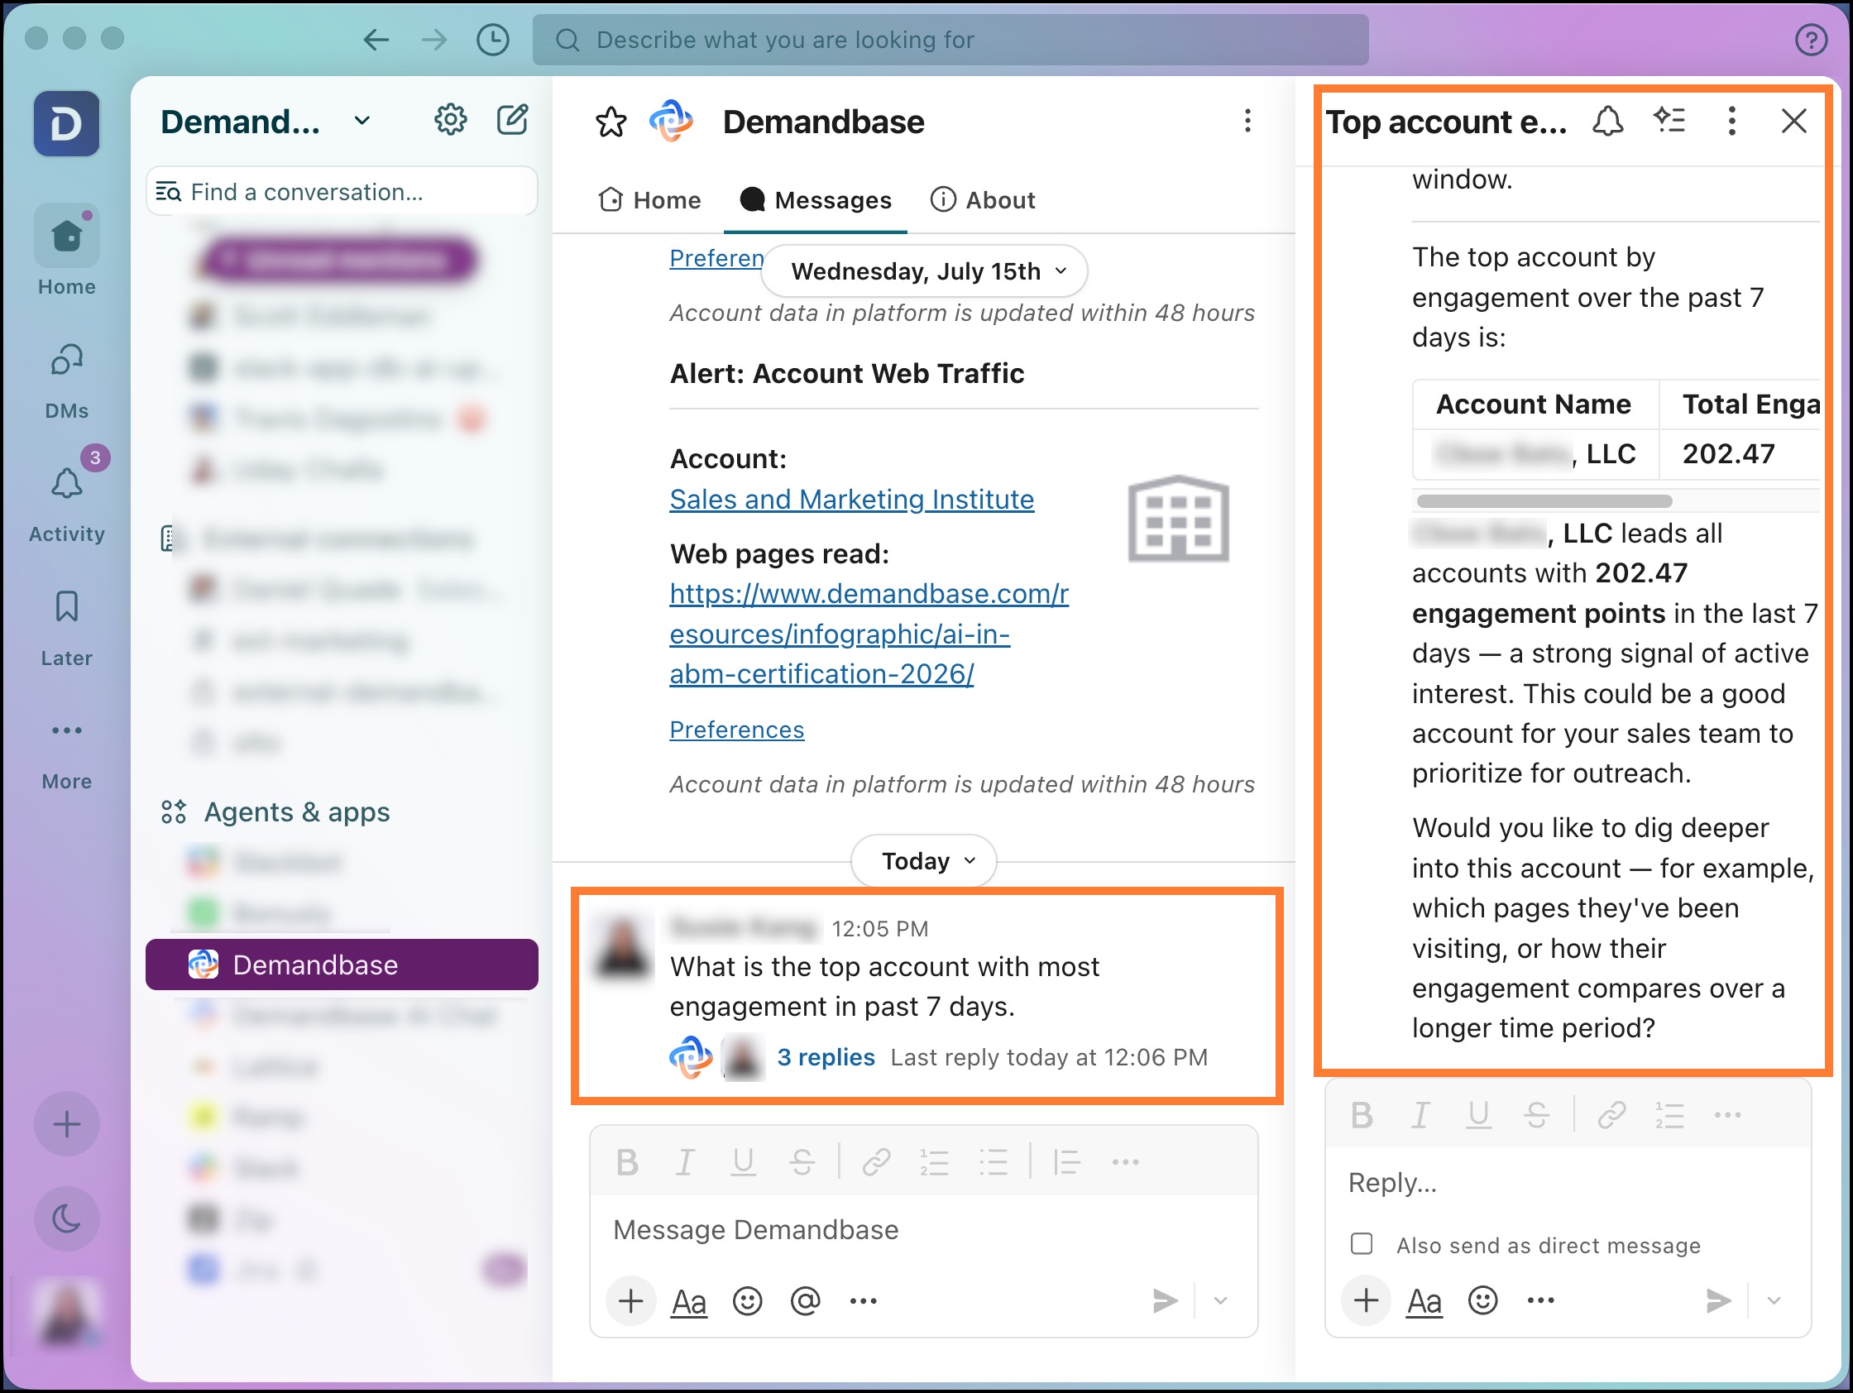Image resolution: width=1853 pixels, height=1393 pixels.
Task: Close the Top account thread panel
Action: point(1793,122)
